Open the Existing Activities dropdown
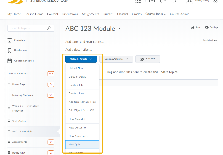223x155 pixels. (116, 59)
